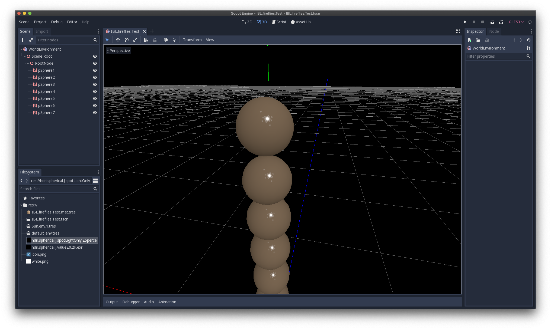Toggle visibility of the RootNode
The image size is (551, 329).
pyautogui.click(x=95, y=63)
